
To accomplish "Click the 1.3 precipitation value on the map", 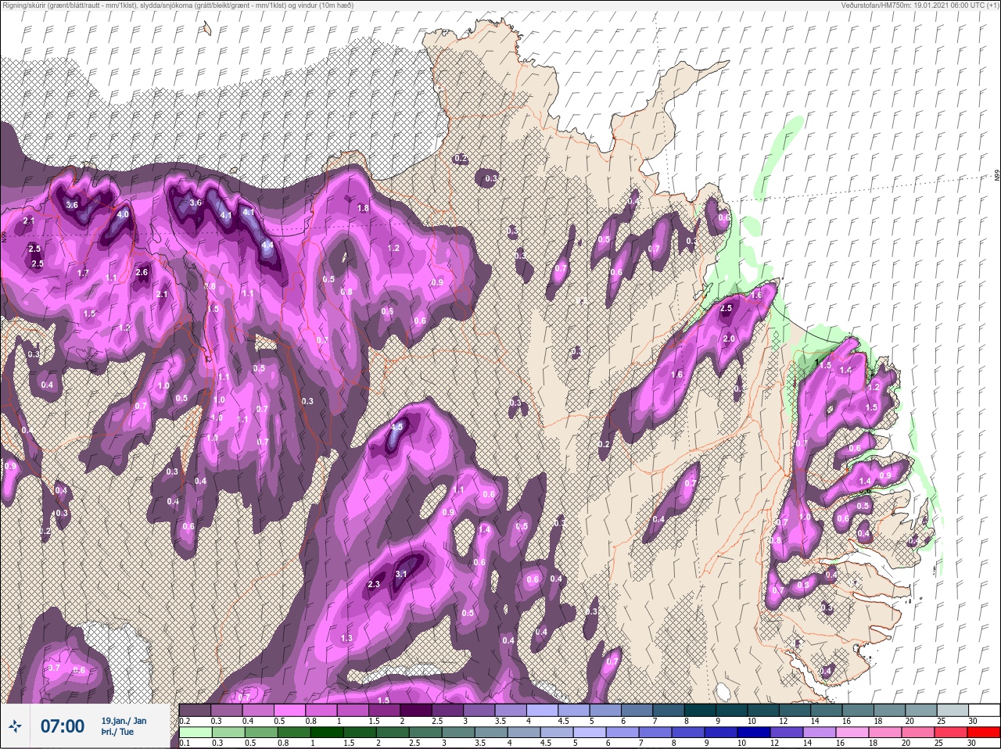I will pos(346,638).
